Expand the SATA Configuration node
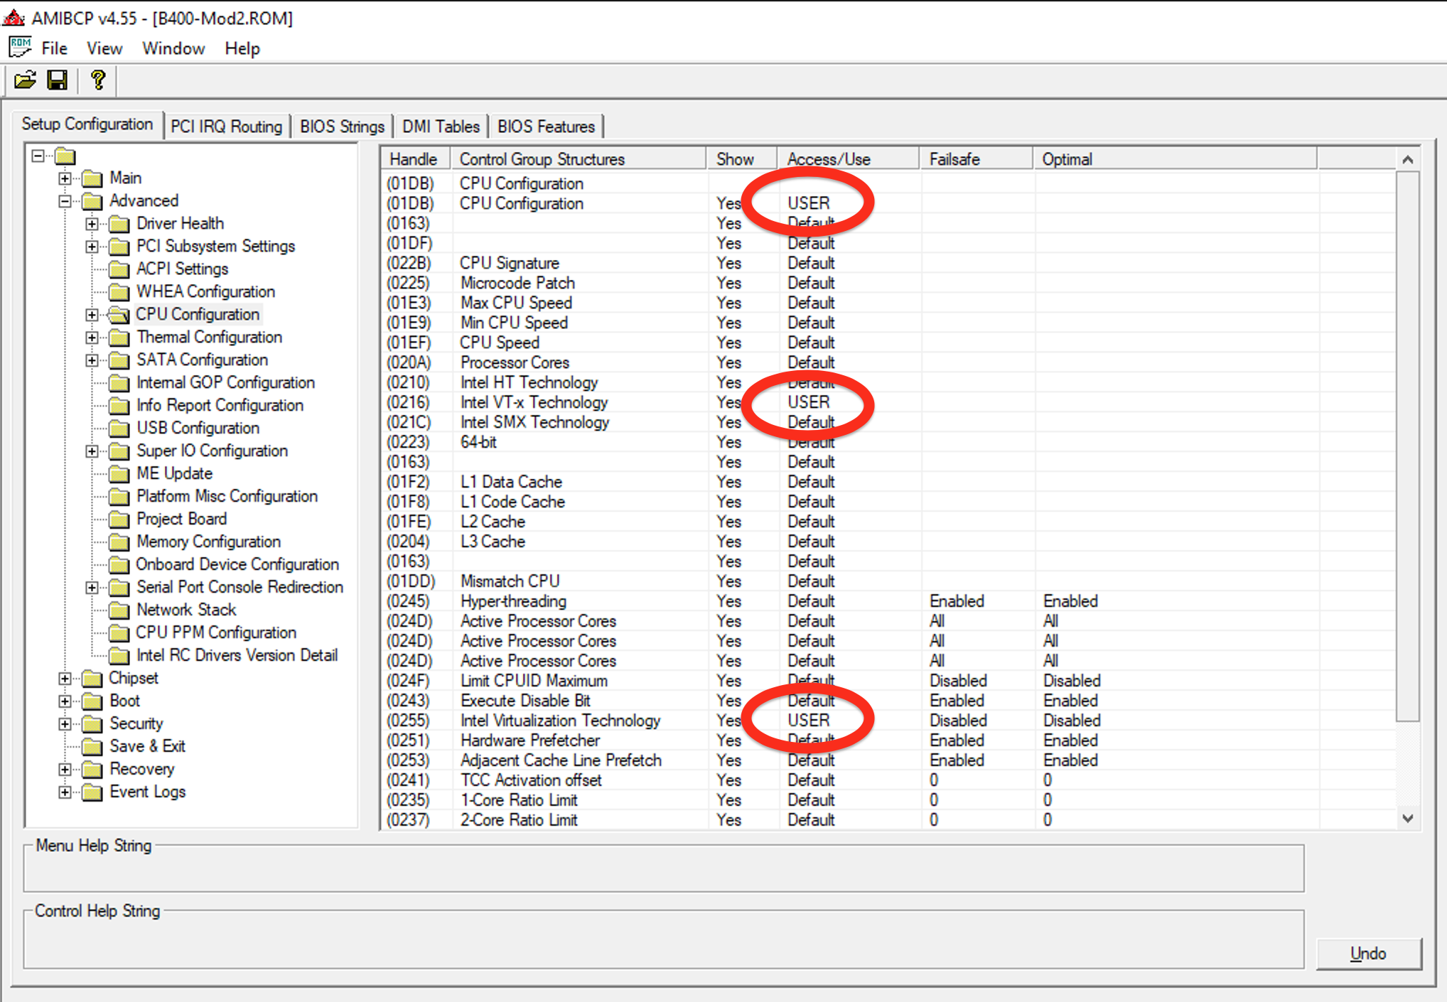This screenshot has width=1447, height=1002. 92,360
